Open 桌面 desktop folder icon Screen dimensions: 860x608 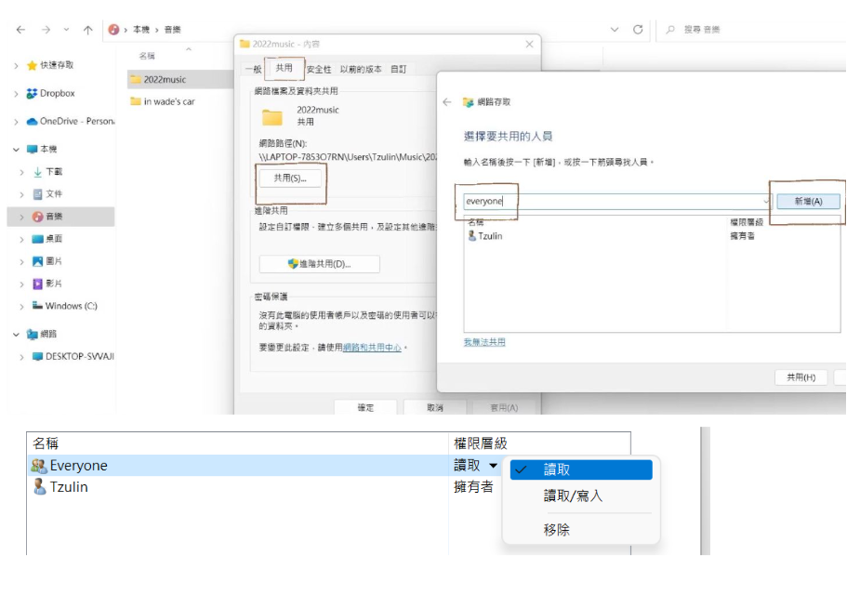coord(37,239)
